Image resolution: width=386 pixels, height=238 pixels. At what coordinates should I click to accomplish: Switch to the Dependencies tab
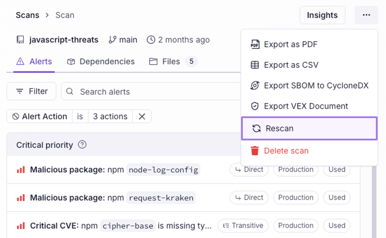[x=101, y=61]
